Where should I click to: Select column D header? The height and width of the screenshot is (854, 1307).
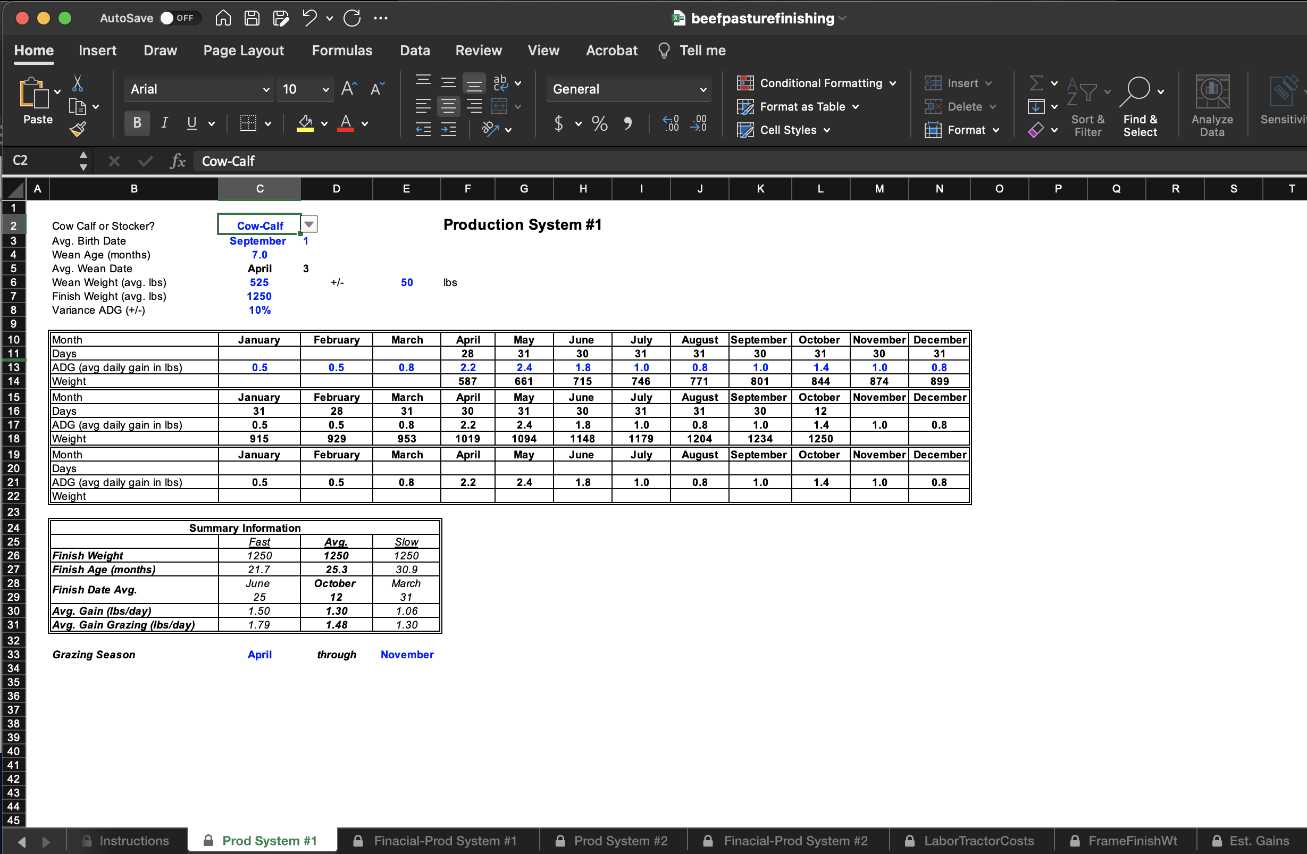tap(336, 188)
